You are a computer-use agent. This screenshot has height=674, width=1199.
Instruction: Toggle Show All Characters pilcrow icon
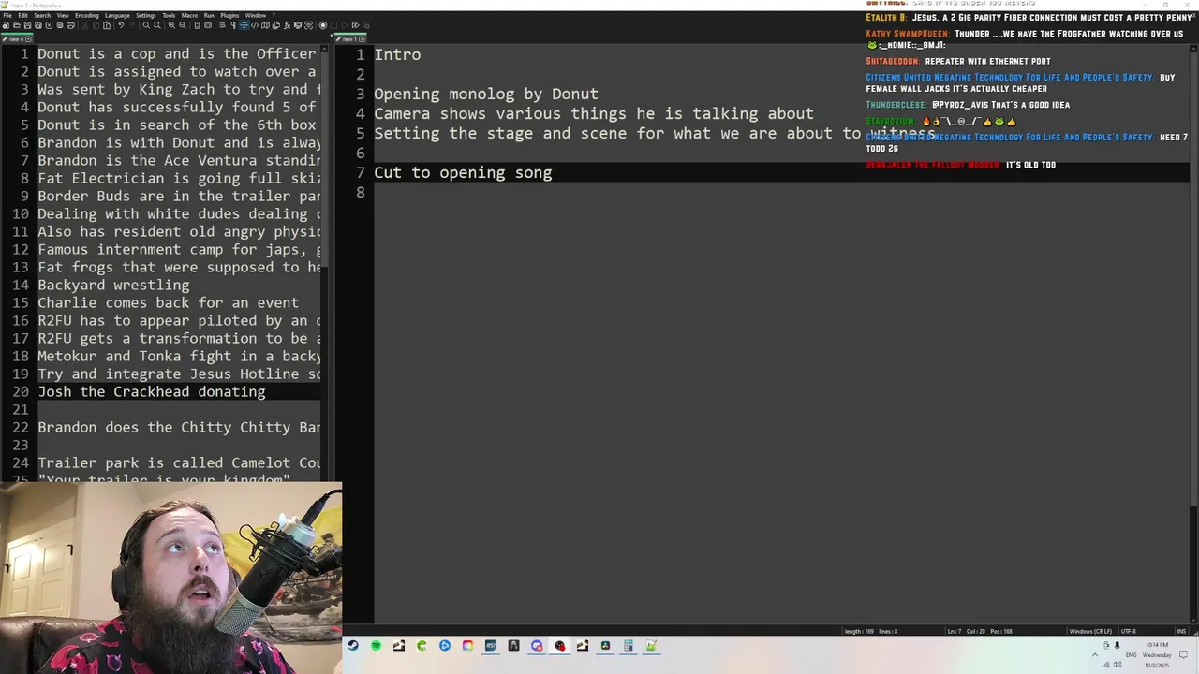point(233,25)
